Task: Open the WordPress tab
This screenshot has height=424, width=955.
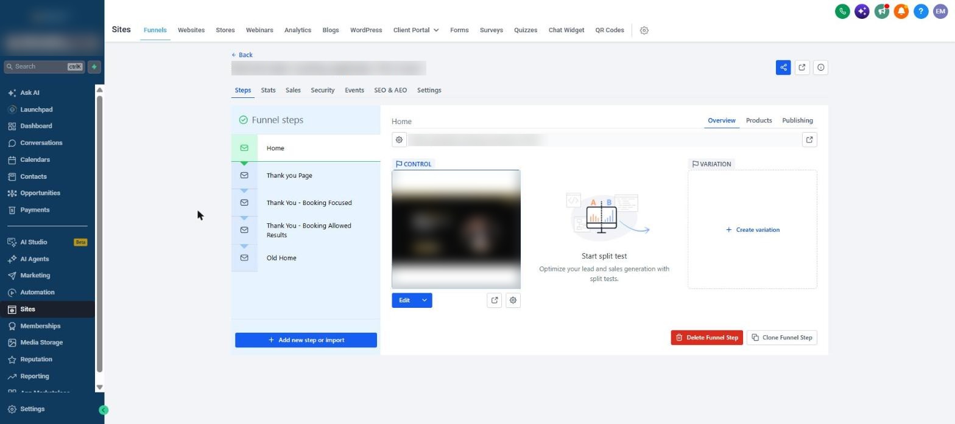Action: point(366,30)
